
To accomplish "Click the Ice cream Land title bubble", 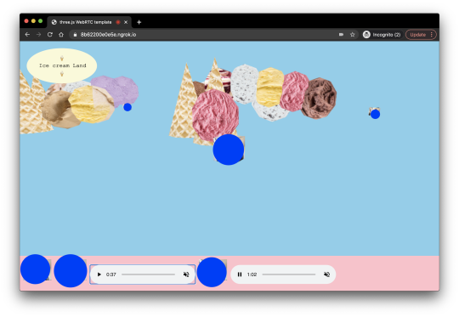I will (x=62, y=65).
